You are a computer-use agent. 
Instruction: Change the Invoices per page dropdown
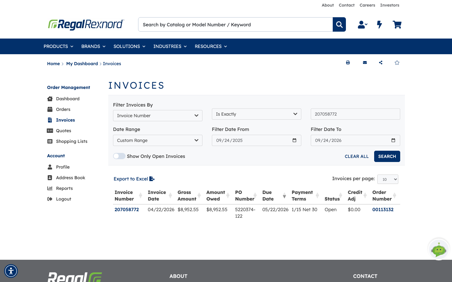[388, 179]
